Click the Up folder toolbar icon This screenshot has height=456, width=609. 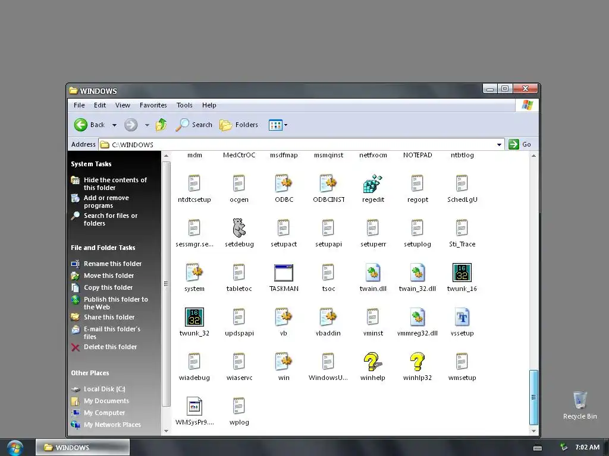click(161, 125)
